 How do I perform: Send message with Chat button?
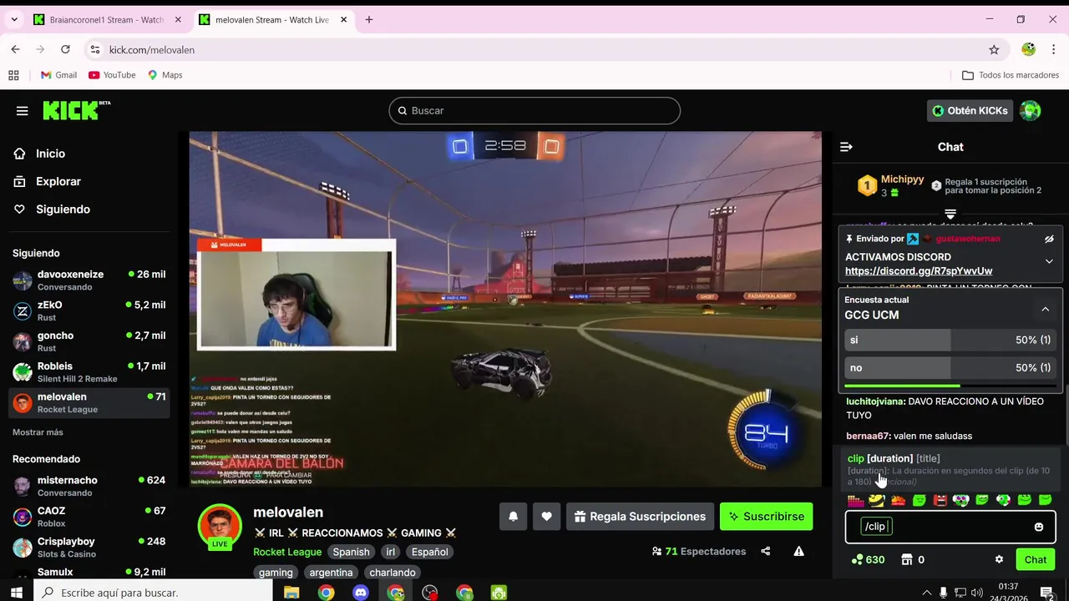coord(1036,560)
